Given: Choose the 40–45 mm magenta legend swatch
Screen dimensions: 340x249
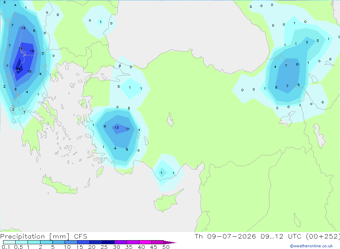Looking at the screenshot, I should [x=145, y=242].
